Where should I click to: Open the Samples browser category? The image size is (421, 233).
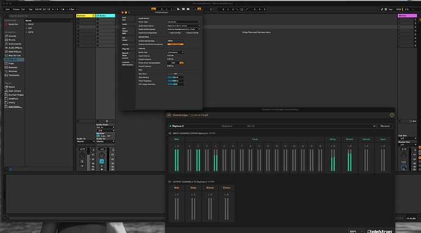pos(13,67)
